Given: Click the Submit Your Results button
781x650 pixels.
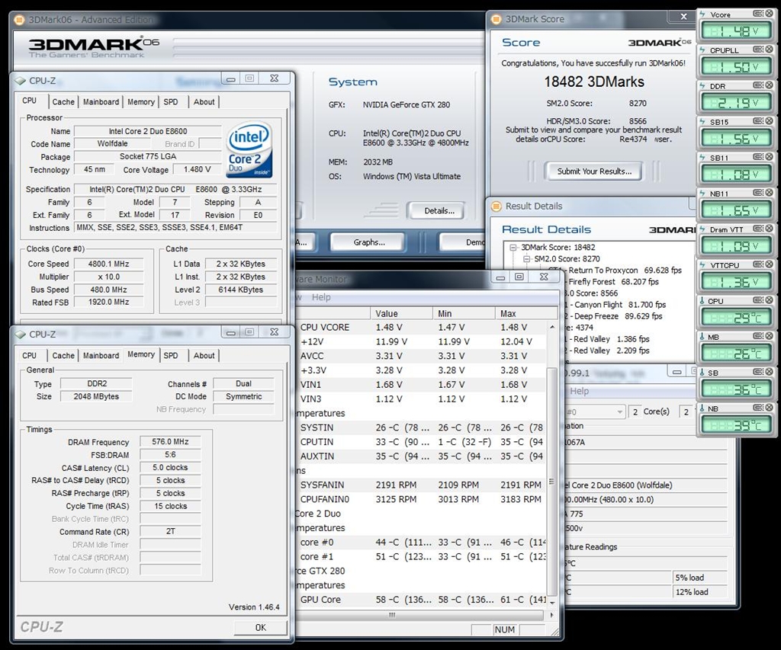Looking at the screenshot, I should (593, 171).
